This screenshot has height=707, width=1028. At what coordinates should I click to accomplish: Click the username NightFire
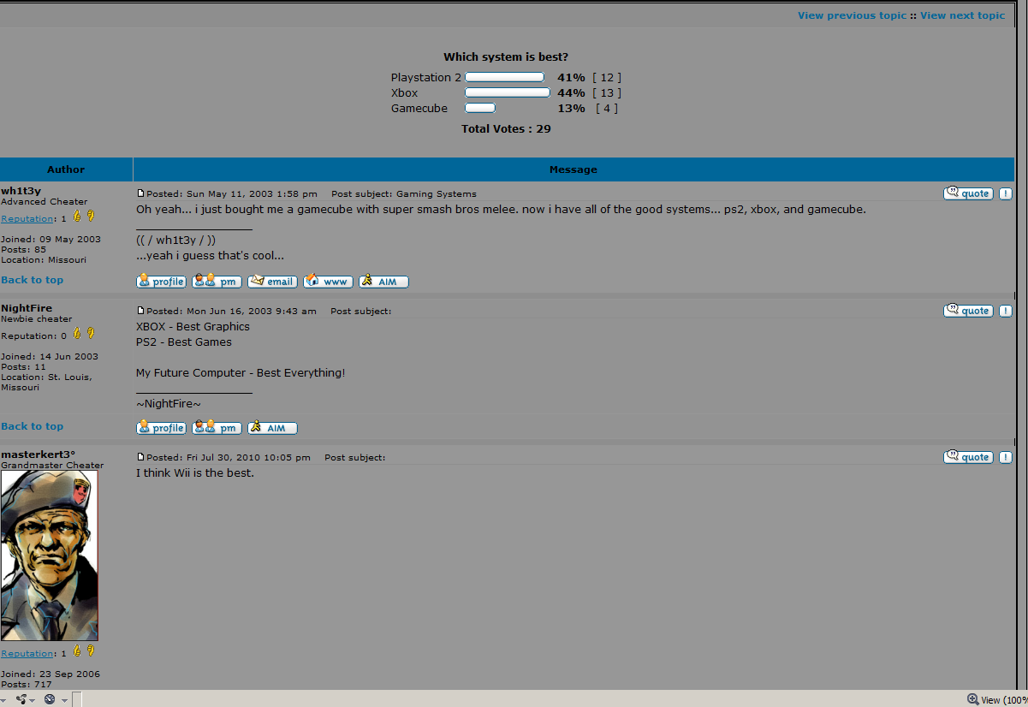(27, 307)
